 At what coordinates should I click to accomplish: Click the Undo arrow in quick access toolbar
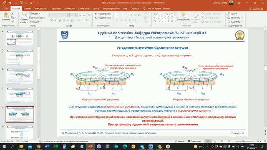tap(10, 3)
